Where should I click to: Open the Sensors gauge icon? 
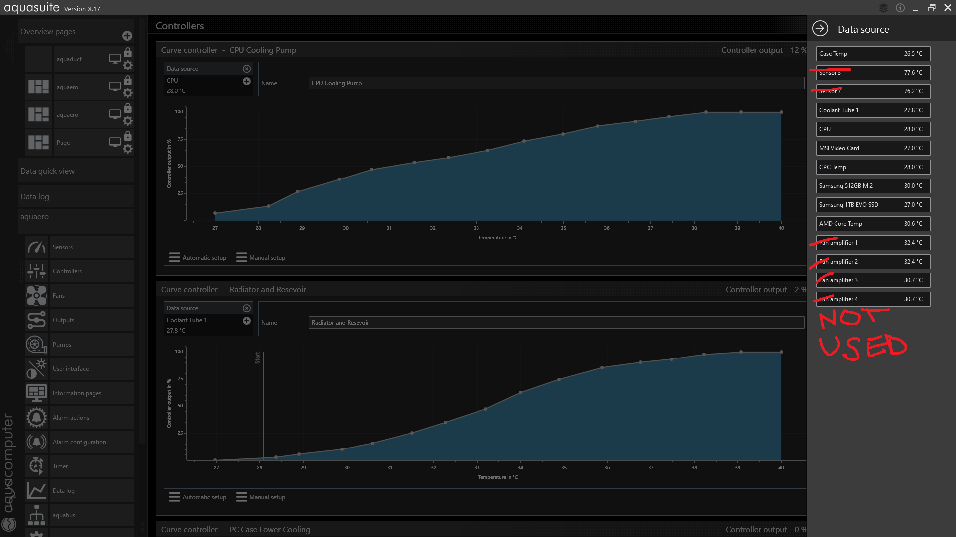tap(37, 247)
